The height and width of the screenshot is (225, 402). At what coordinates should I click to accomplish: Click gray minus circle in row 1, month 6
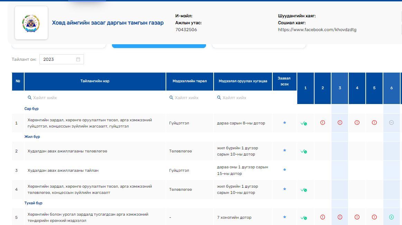click(x=391, y=123)
